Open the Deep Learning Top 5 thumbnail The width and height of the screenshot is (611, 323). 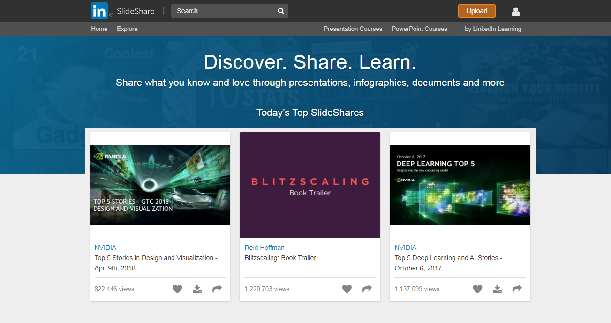pos(460,185)
